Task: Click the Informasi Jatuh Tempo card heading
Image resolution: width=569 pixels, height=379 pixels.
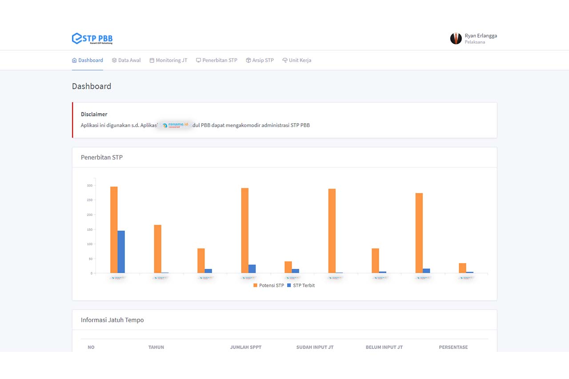Action: coord(112,320)
